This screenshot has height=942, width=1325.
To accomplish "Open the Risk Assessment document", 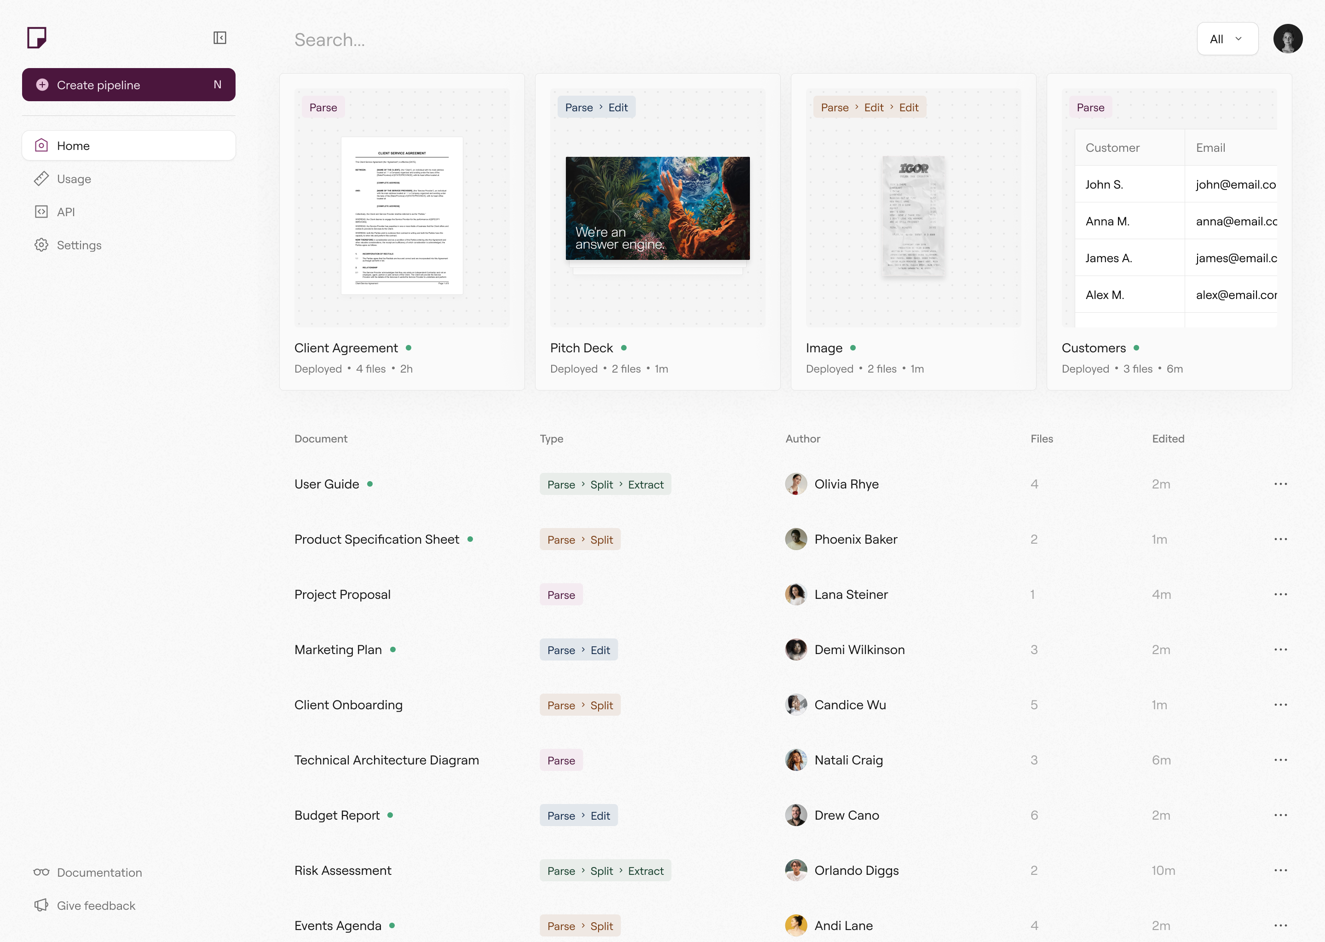I will 342,870.
